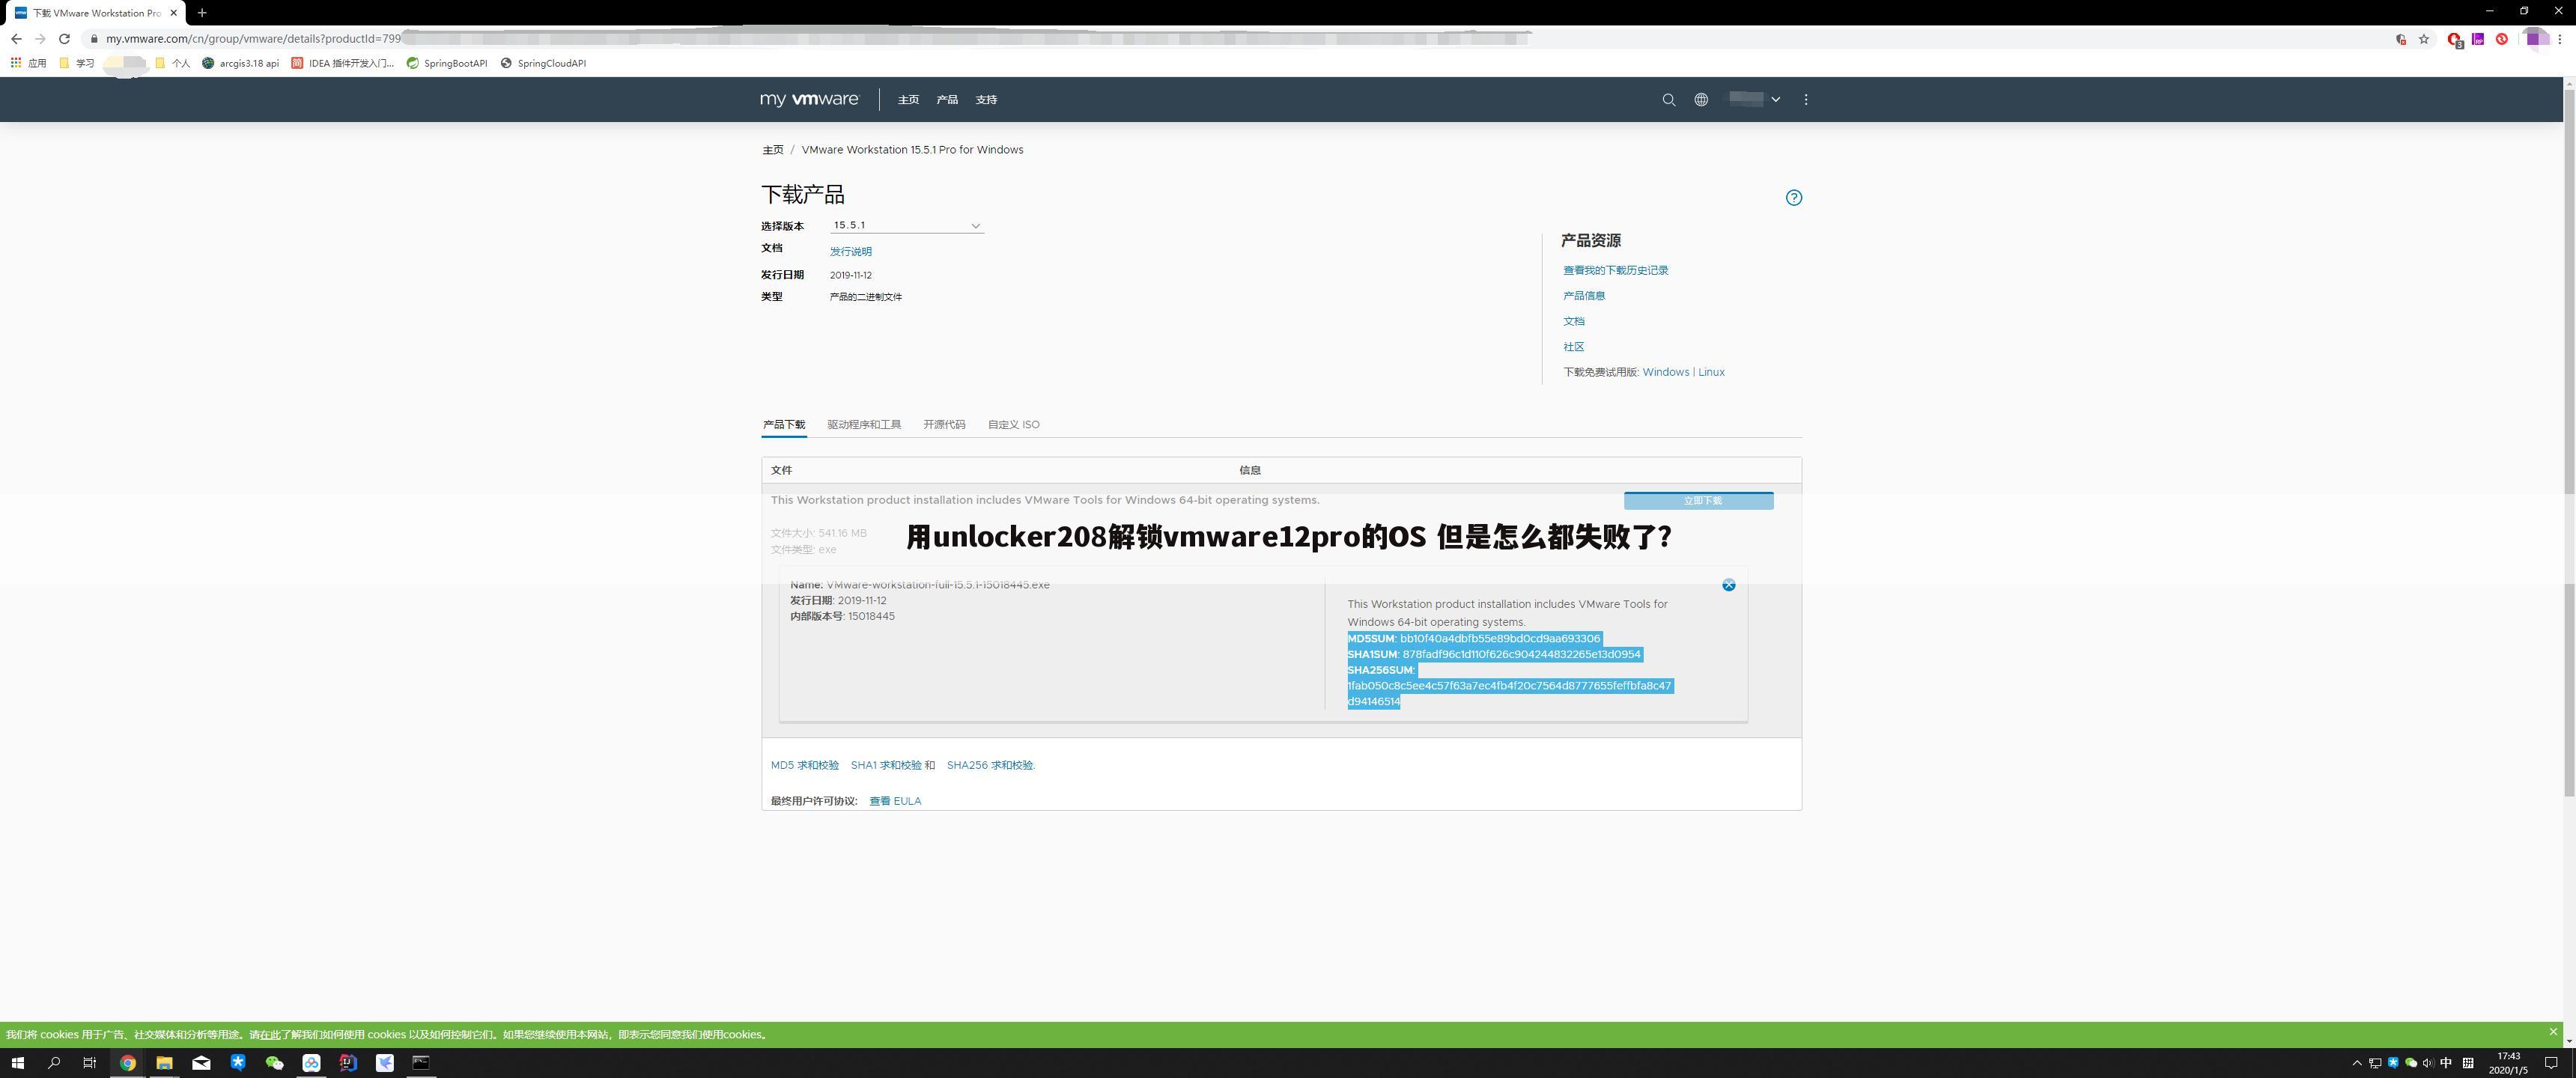This screenshot has height=1078, width=2576.
Task: Open the SHA1 求和校验 link
Action: (886, 765)
